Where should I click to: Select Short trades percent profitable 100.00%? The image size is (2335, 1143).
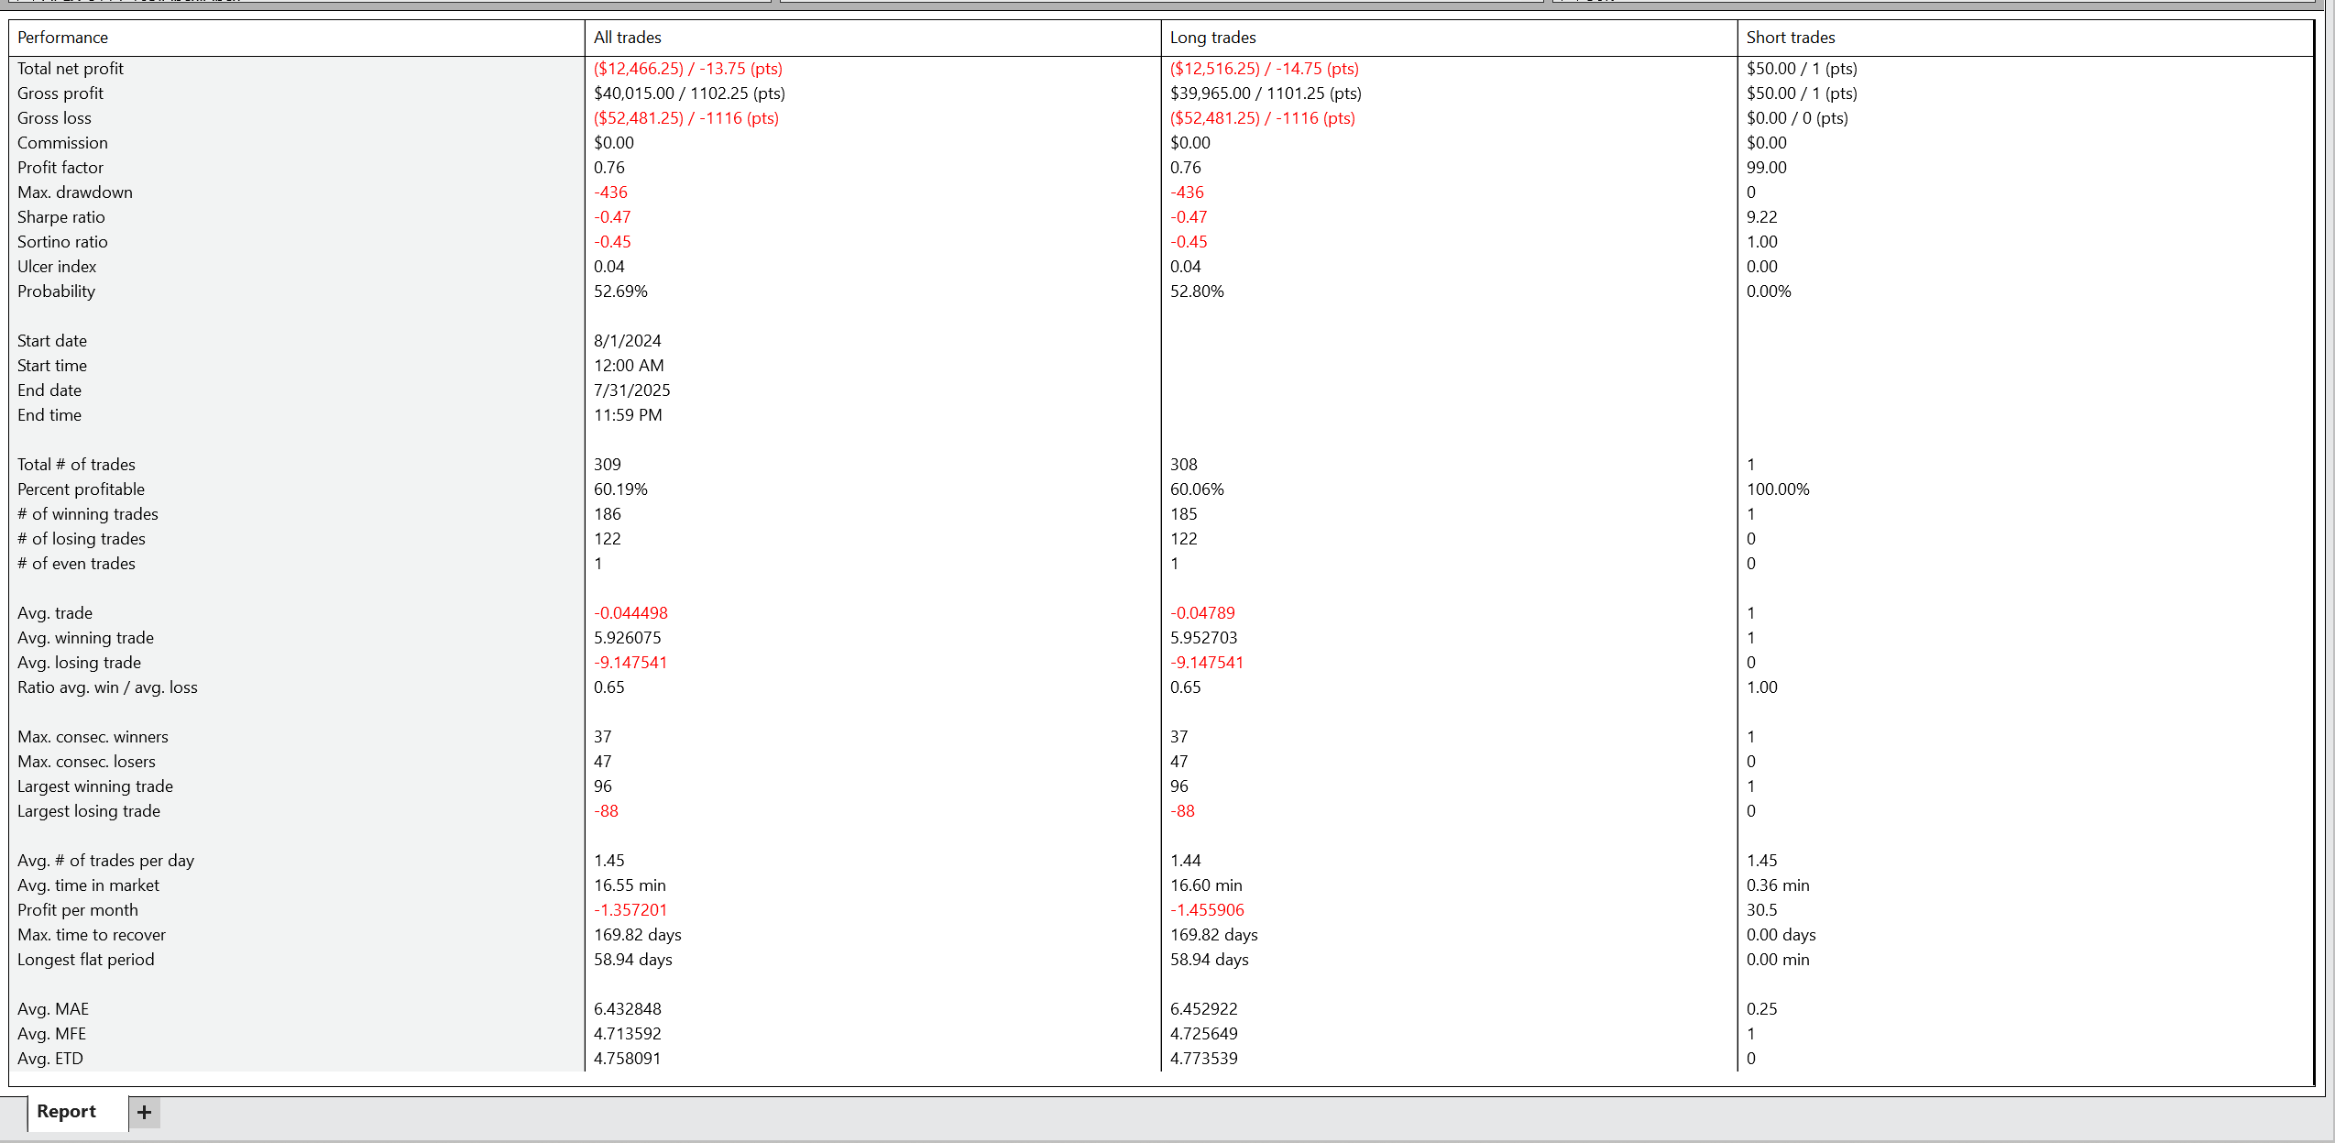[1778, 489]
